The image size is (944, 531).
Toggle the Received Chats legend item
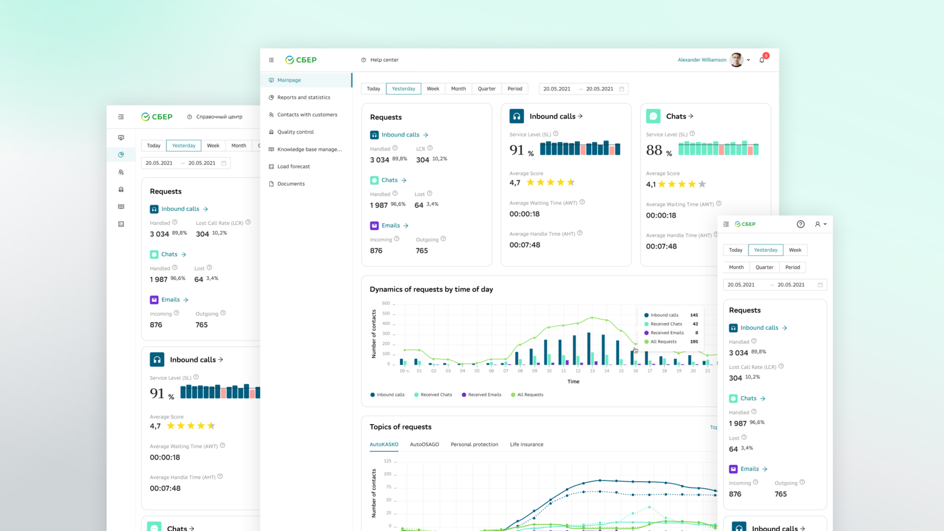[433, 394]
